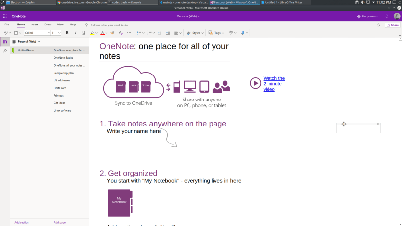The height and width of the screenshot is (226, 402).
Task: Open the Help ribbon tab
Action: 73,25
